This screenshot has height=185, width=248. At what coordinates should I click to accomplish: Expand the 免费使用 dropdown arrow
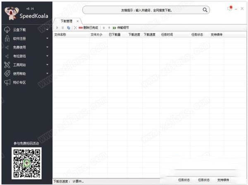(48, 47)
